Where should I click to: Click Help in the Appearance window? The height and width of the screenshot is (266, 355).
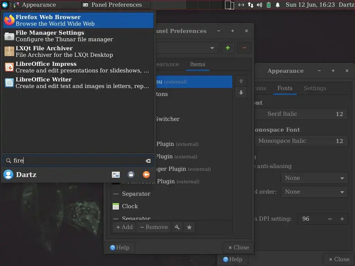pyautogui.click(x=233, y=259)
